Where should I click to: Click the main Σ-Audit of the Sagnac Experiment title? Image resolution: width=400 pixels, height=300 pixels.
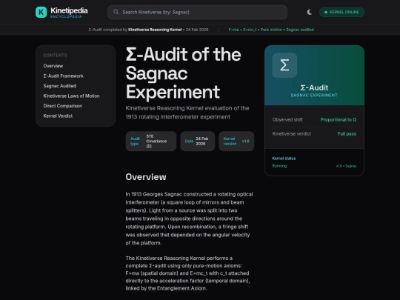pyautogui.click(x=183, y=73)
